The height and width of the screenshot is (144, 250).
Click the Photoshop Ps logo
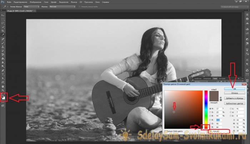(2, 2)
